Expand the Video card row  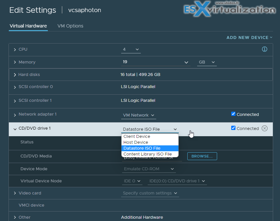point(15,193)
